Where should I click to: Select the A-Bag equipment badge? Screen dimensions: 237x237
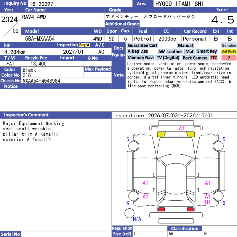(x=133, y=52)
